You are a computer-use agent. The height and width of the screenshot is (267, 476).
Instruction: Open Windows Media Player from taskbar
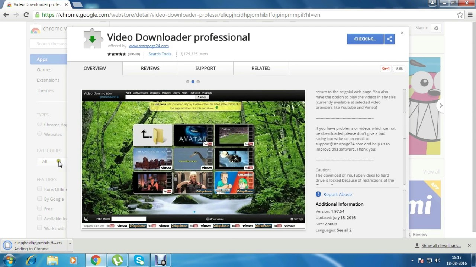(x=73, y=260)
